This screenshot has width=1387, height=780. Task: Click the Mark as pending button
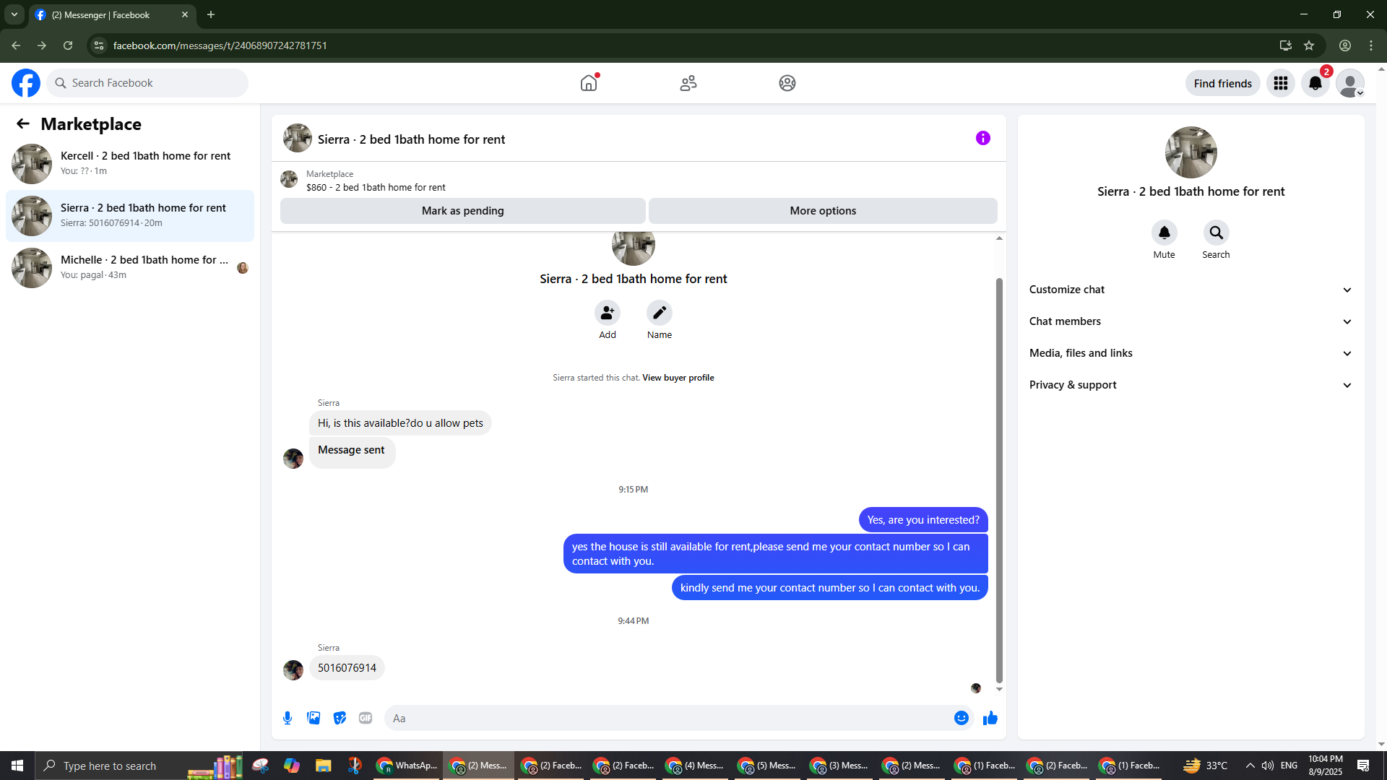click(x=462, y=211)
